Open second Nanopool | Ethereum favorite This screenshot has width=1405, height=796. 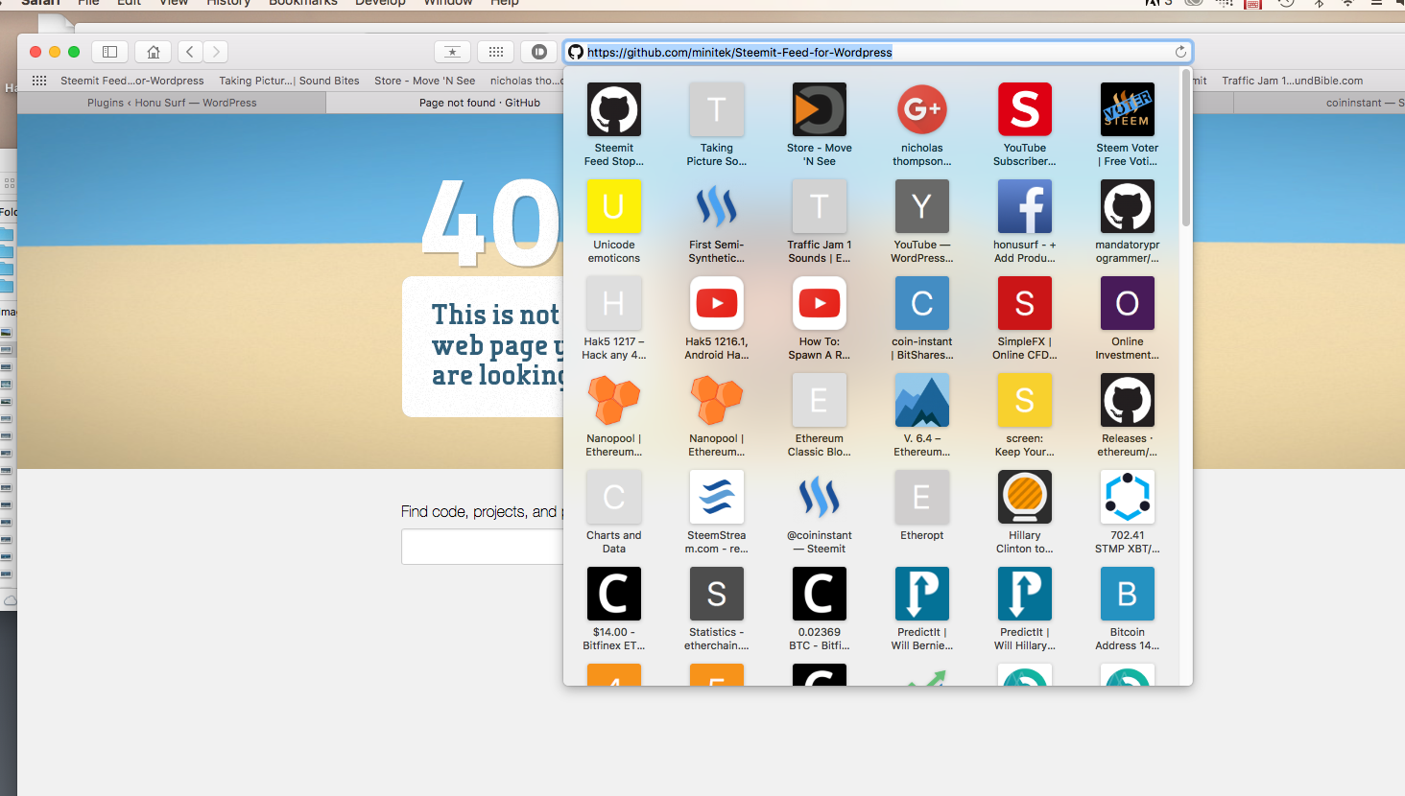click(717, 400)
